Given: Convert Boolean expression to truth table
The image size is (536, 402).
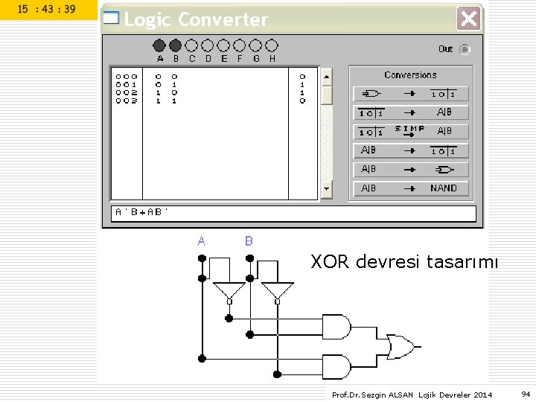Looking at the screenshot, I should tap(410, 150).
